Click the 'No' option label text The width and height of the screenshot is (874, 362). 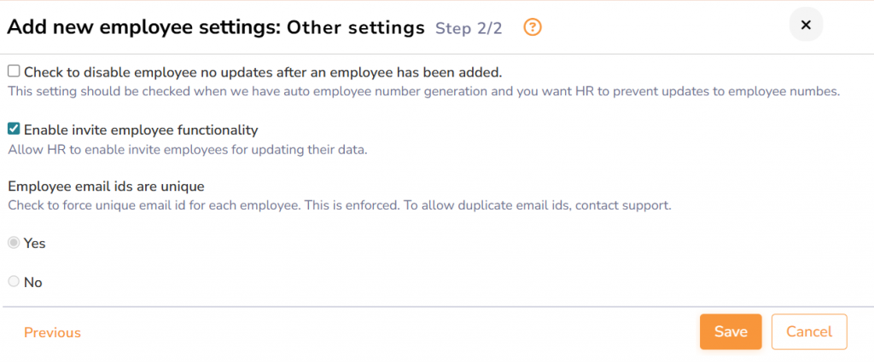tap(33, 282)
